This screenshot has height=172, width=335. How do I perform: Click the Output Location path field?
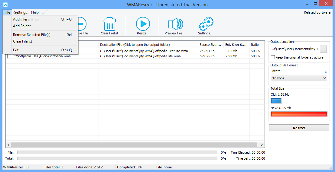[294, 49]
